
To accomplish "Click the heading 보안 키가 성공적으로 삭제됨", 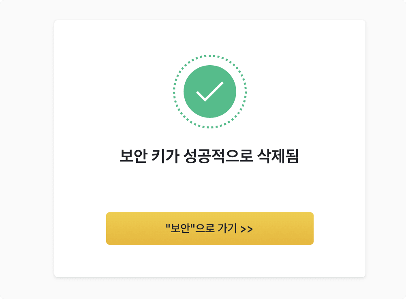I will coord(209,156).
